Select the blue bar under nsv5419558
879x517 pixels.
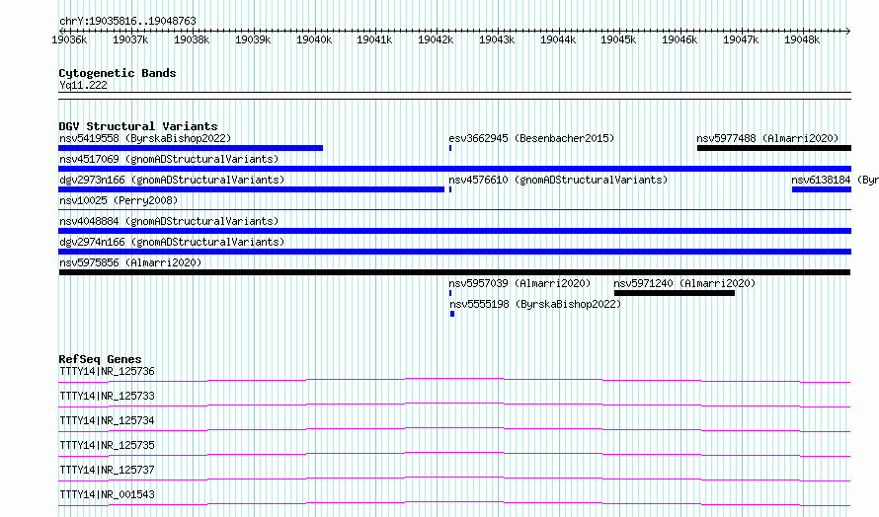click(x=191, y=148)
